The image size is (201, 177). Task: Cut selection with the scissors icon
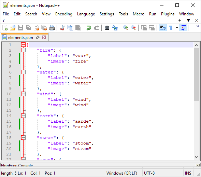coord(62,28)
